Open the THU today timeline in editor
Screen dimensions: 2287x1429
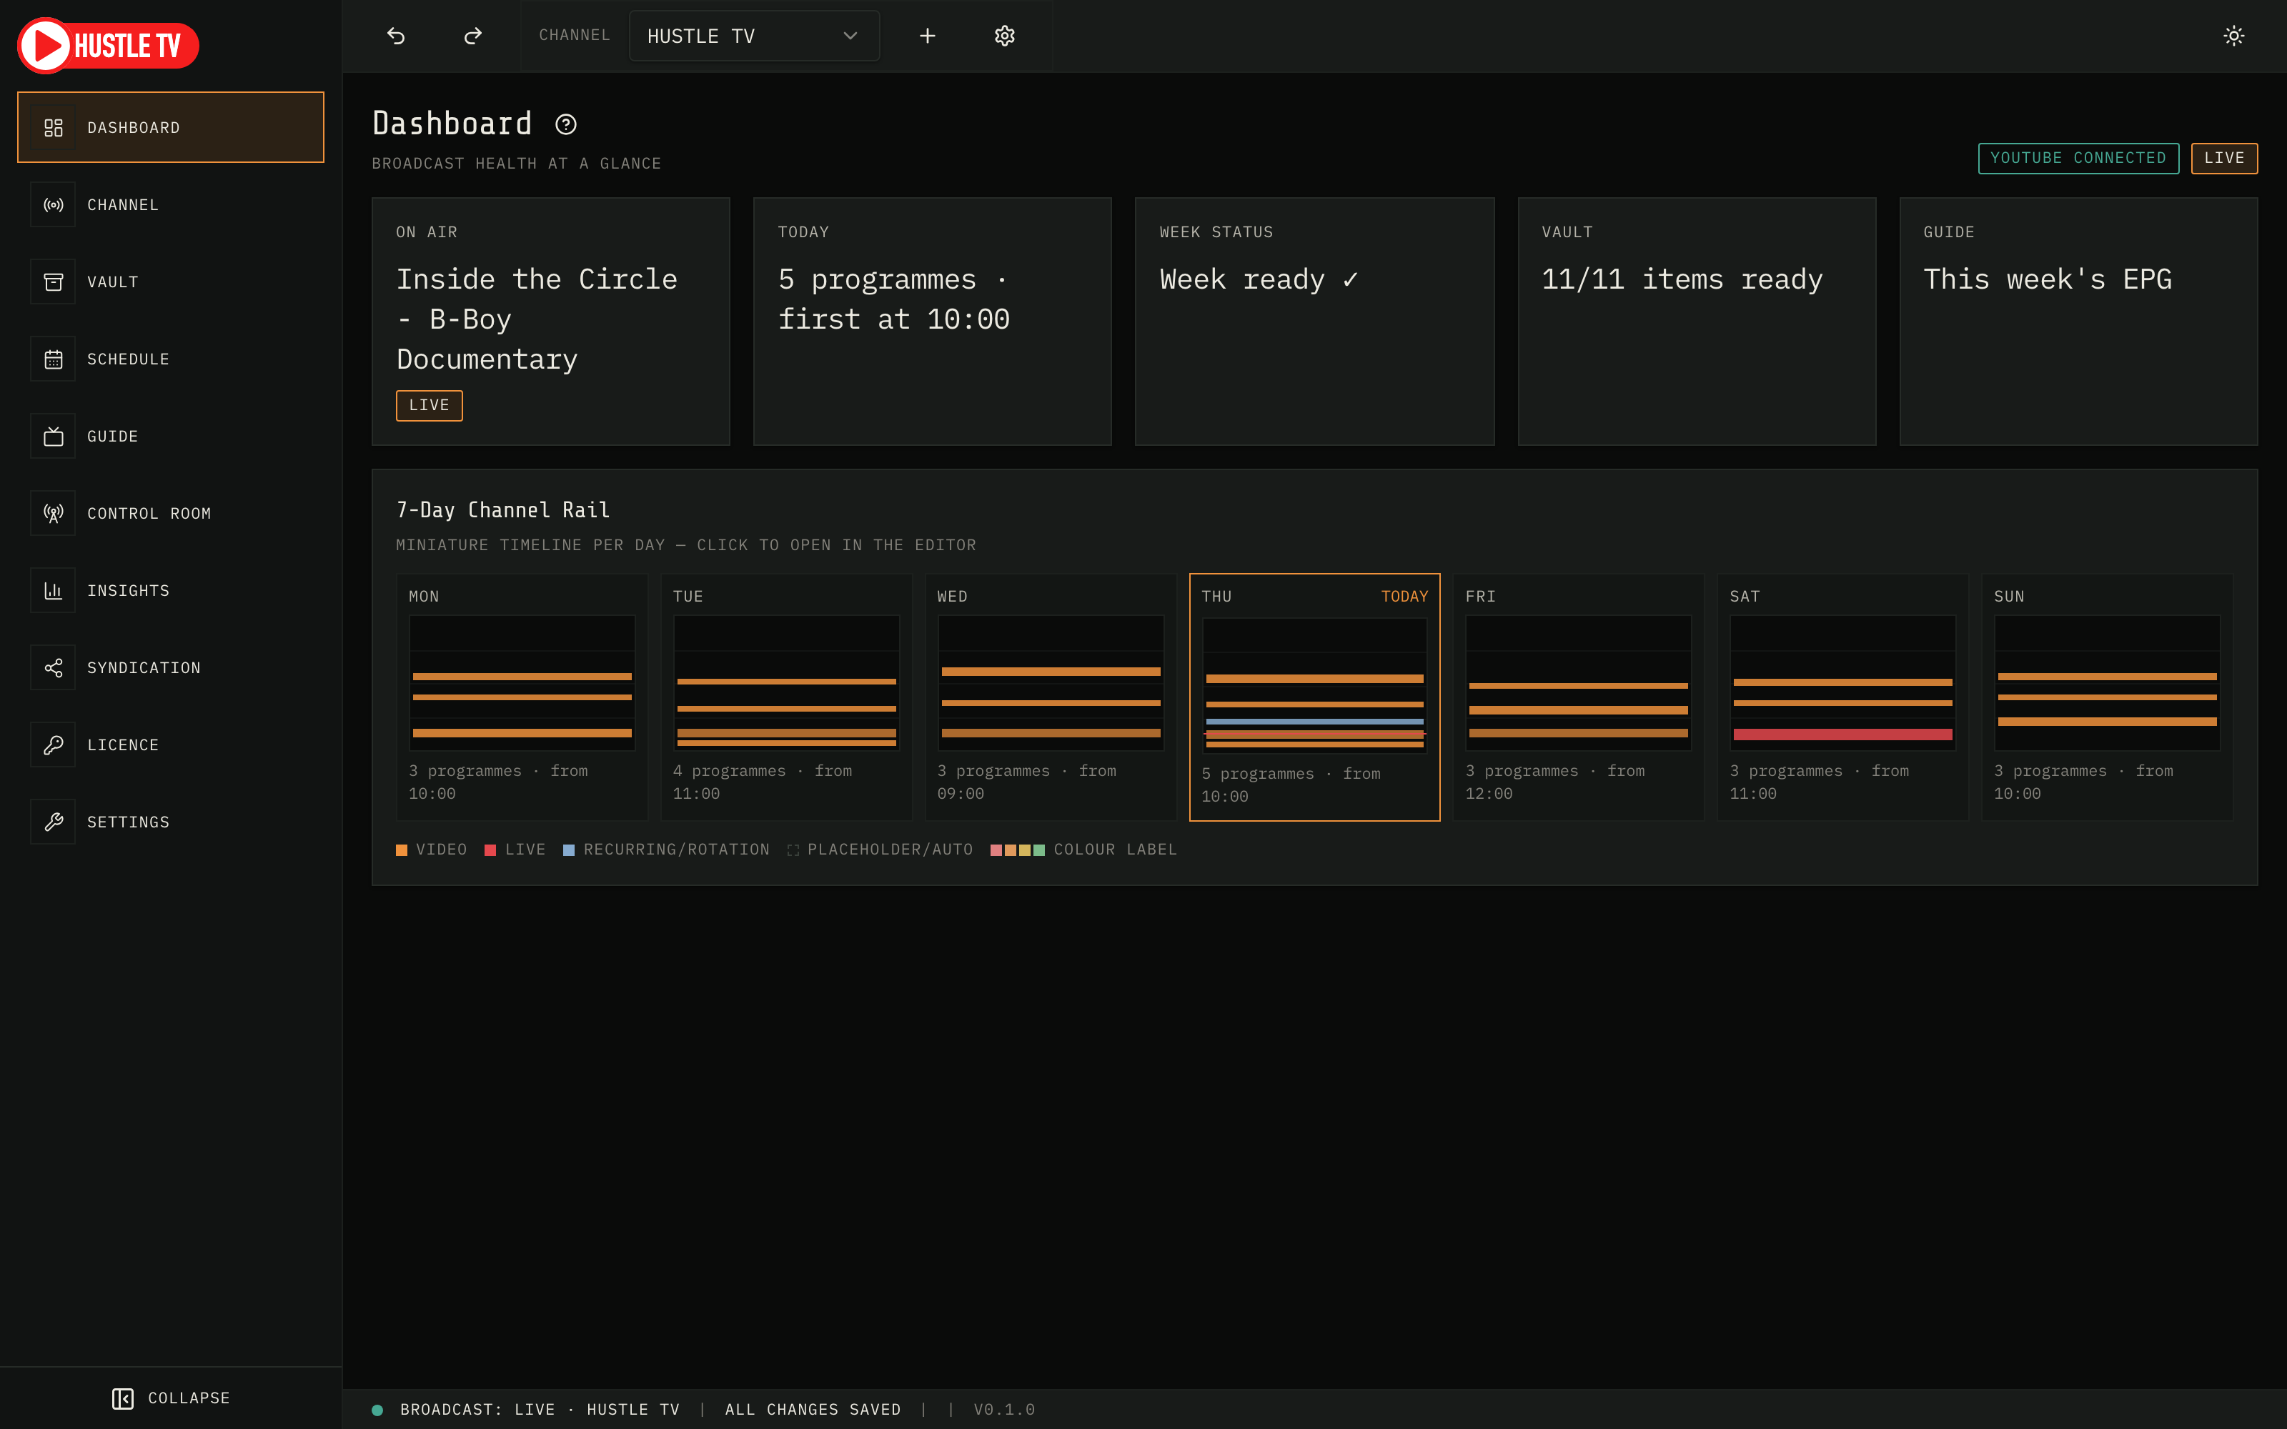pos(1314,697)
